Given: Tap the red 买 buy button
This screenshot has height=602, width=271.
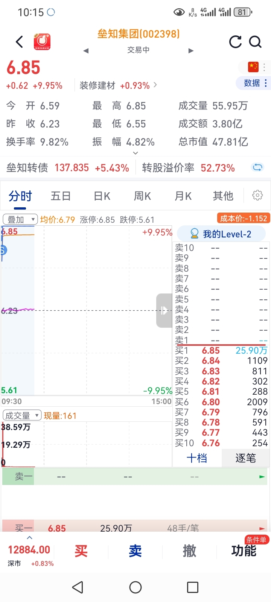Looking at the screenshot, I should [x=81, y=551].
